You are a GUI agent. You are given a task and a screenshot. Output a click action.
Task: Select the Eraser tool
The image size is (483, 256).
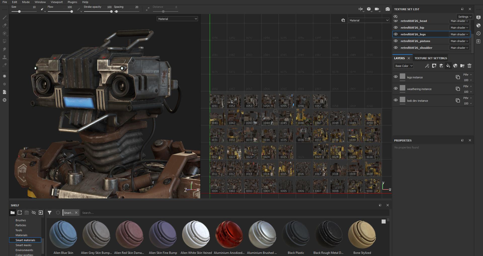point(5,26)
